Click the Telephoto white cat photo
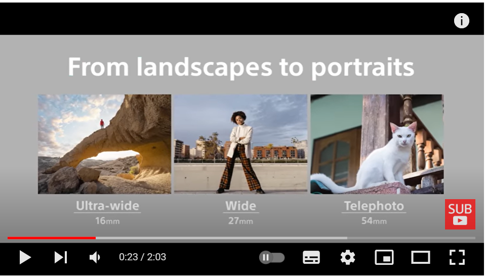 [x=377, y=144]
